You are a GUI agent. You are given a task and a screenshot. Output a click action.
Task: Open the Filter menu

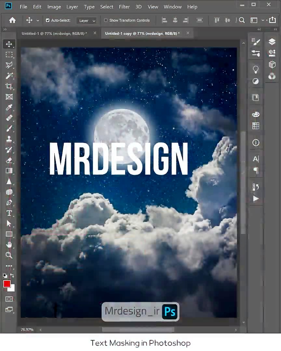click(124, 7)
